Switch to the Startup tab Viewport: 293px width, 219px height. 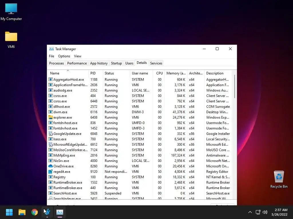coord(116,63)
